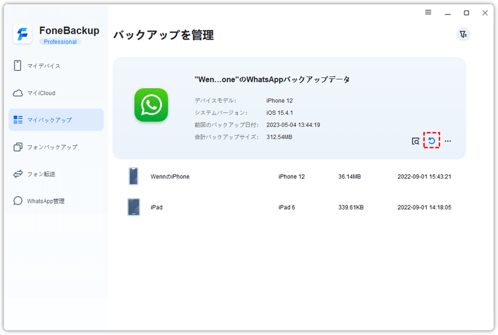Close the FoneBackup window
This screenshot has width=498, height=335.
(485, 13)
